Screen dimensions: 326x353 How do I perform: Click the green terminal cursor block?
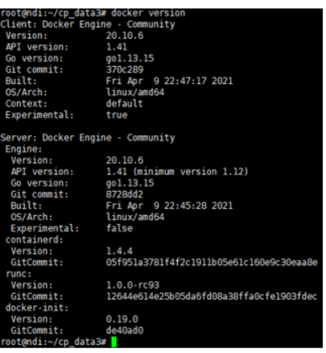click(113, 342)
